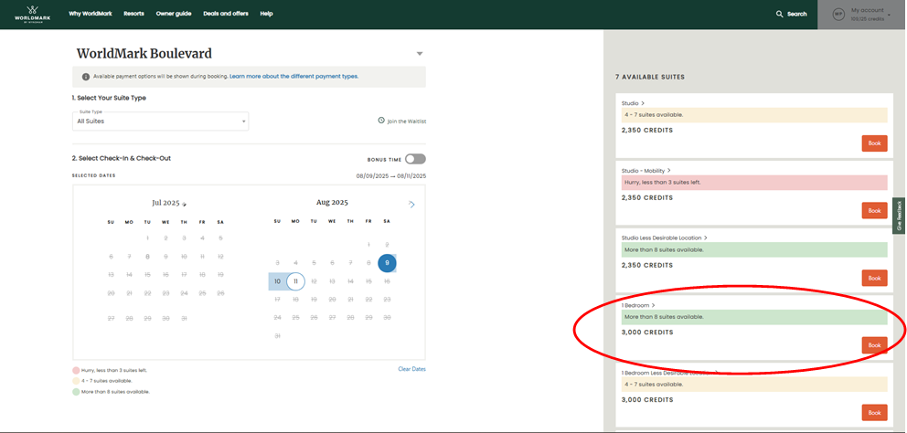Open the Resorts menu
Viewport: 907px width, 433px height.
point(133,14)
